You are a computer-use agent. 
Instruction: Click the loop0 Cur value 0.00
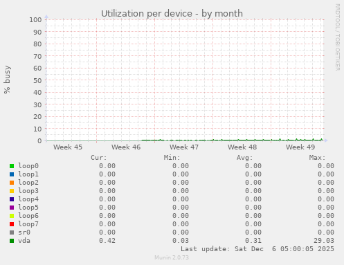(107, 166)
